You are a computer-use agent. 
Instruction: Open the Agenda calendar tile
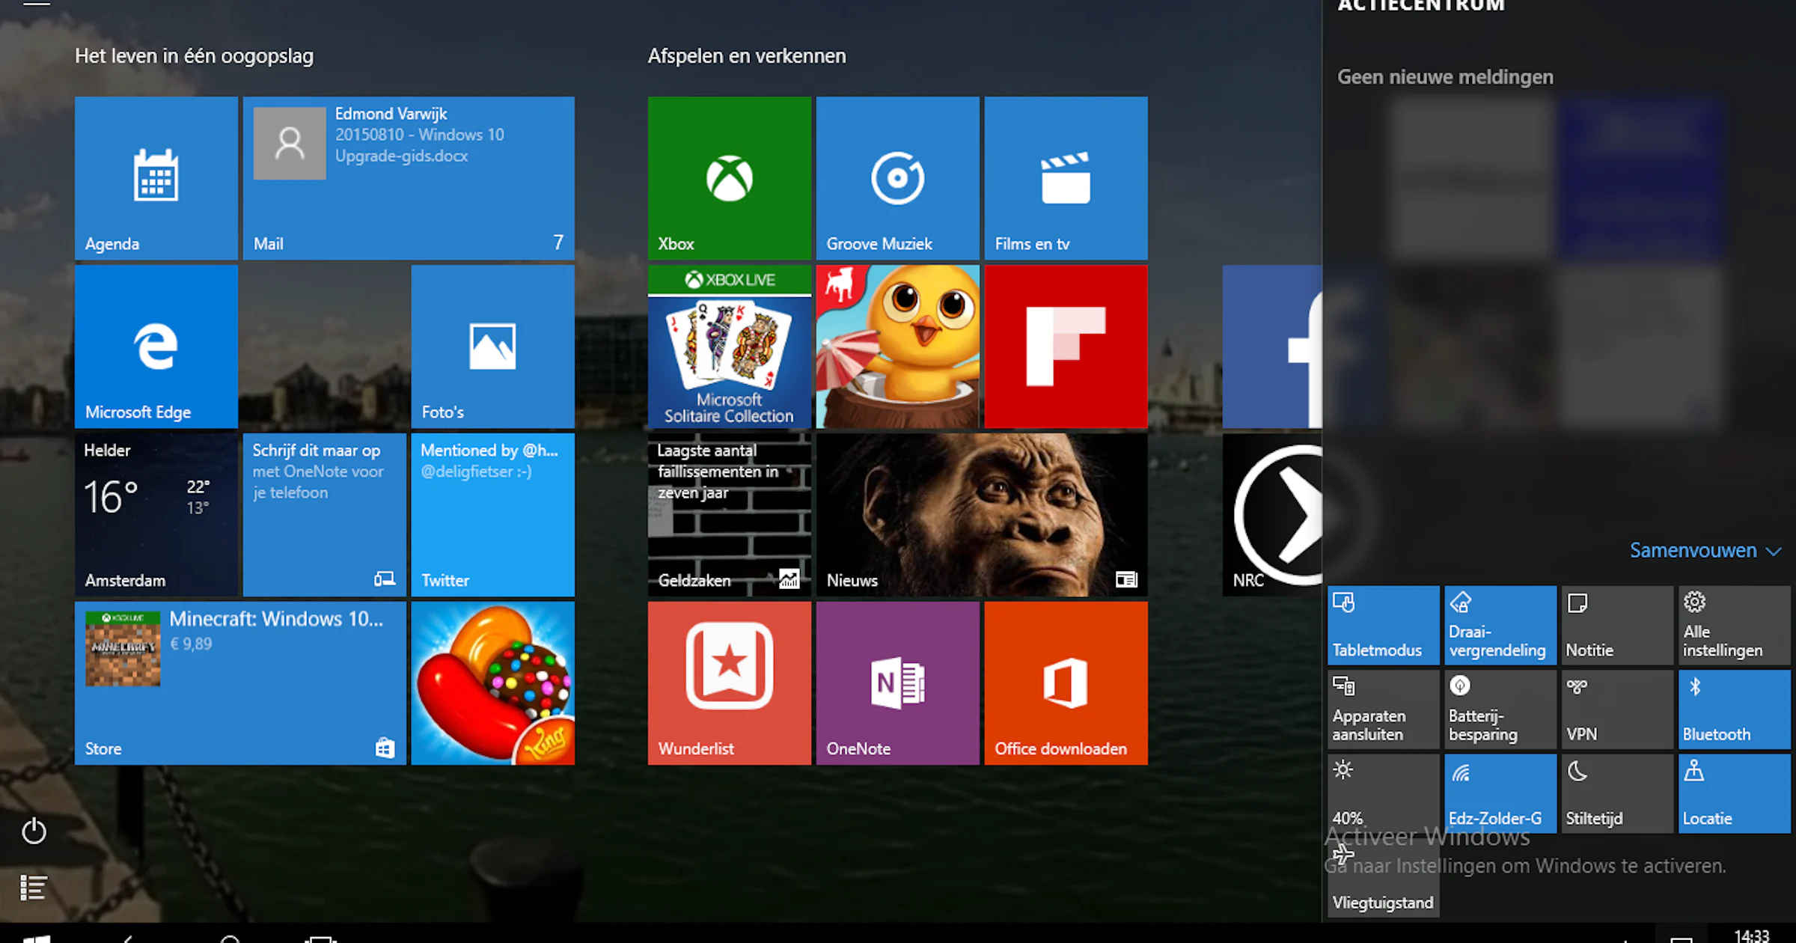tap(156, 178)
